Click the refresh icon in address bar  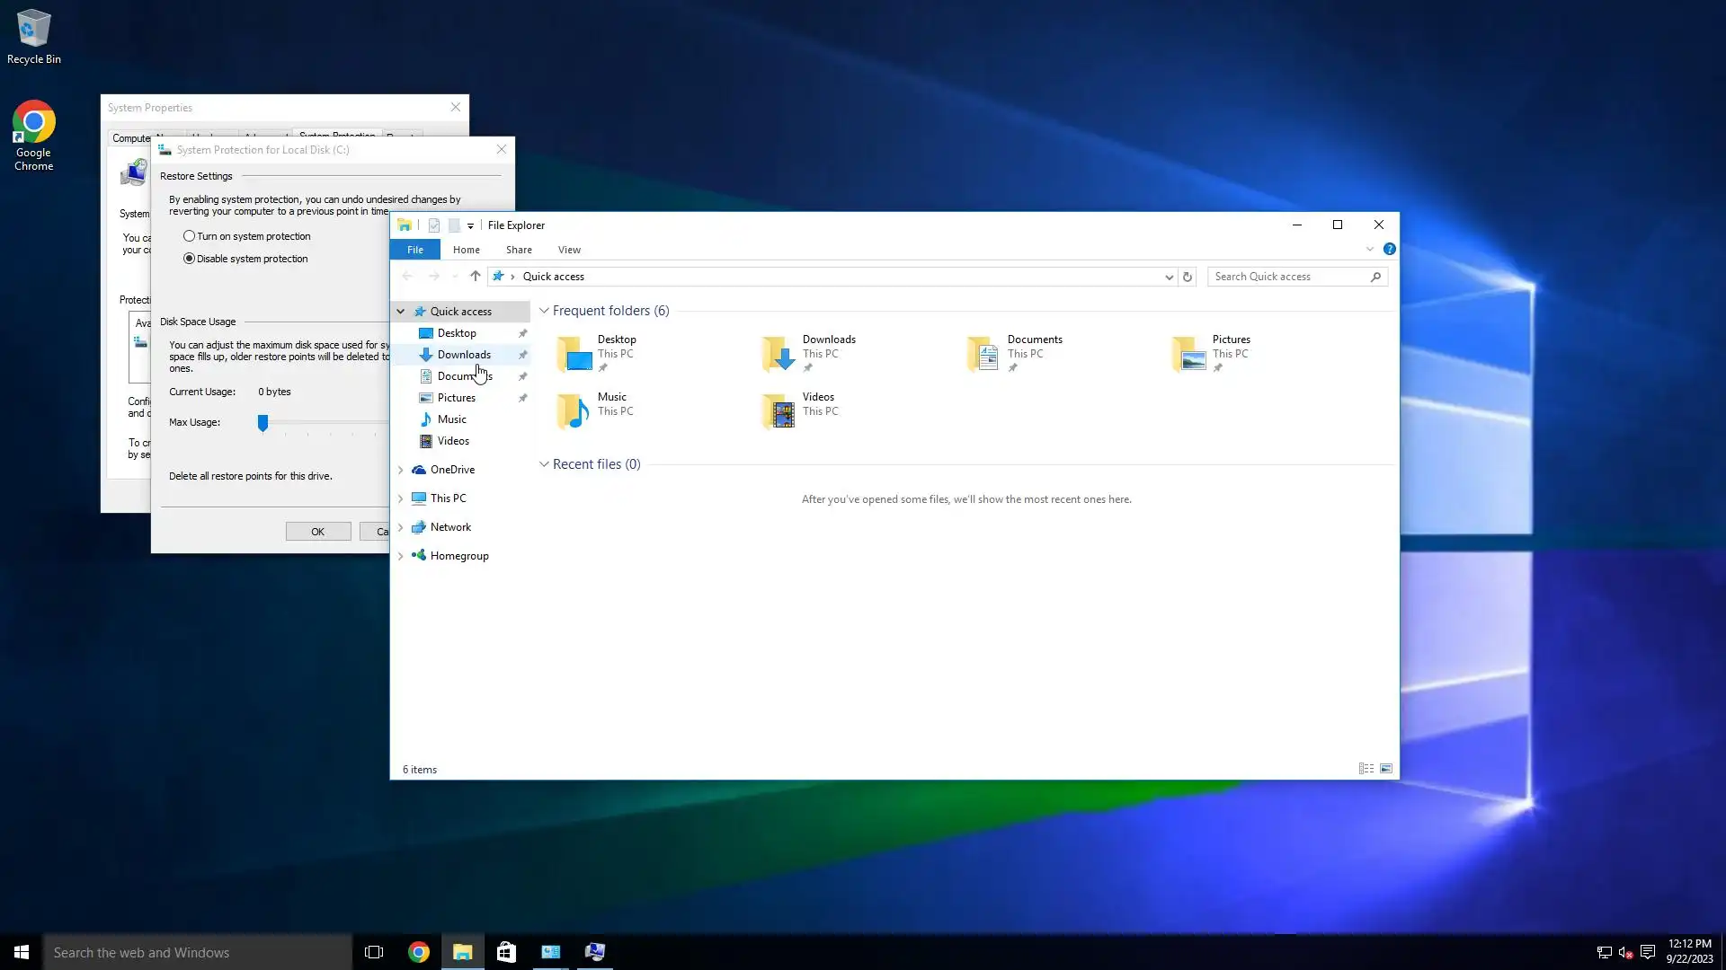[1188, 277]
